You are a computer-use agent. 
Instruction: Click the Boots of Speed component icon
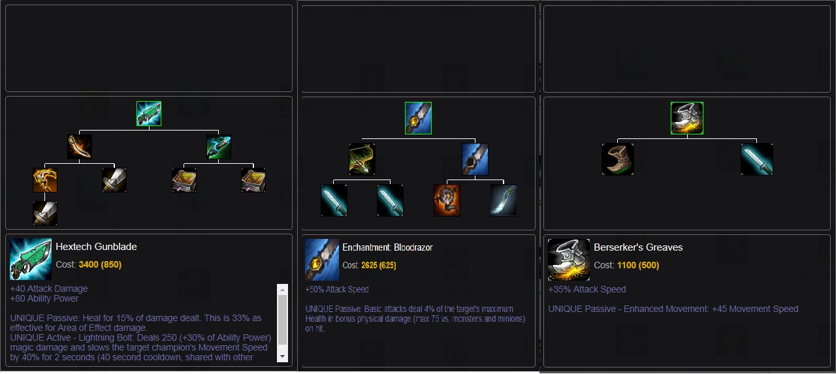[618, 159]
